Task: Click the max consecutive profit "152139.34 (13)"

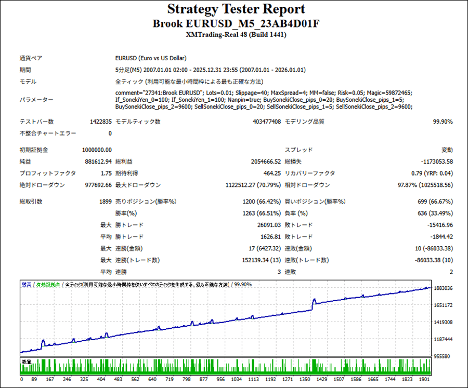Action: pyautogui.click(x=262, y=260)
